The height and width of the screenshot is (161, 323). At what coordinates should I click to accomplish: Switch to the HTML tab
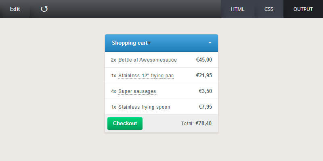tap(237, 9)
